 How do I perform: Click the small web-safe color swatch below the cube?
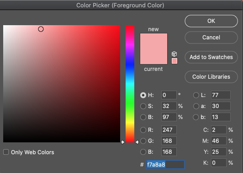174,61
